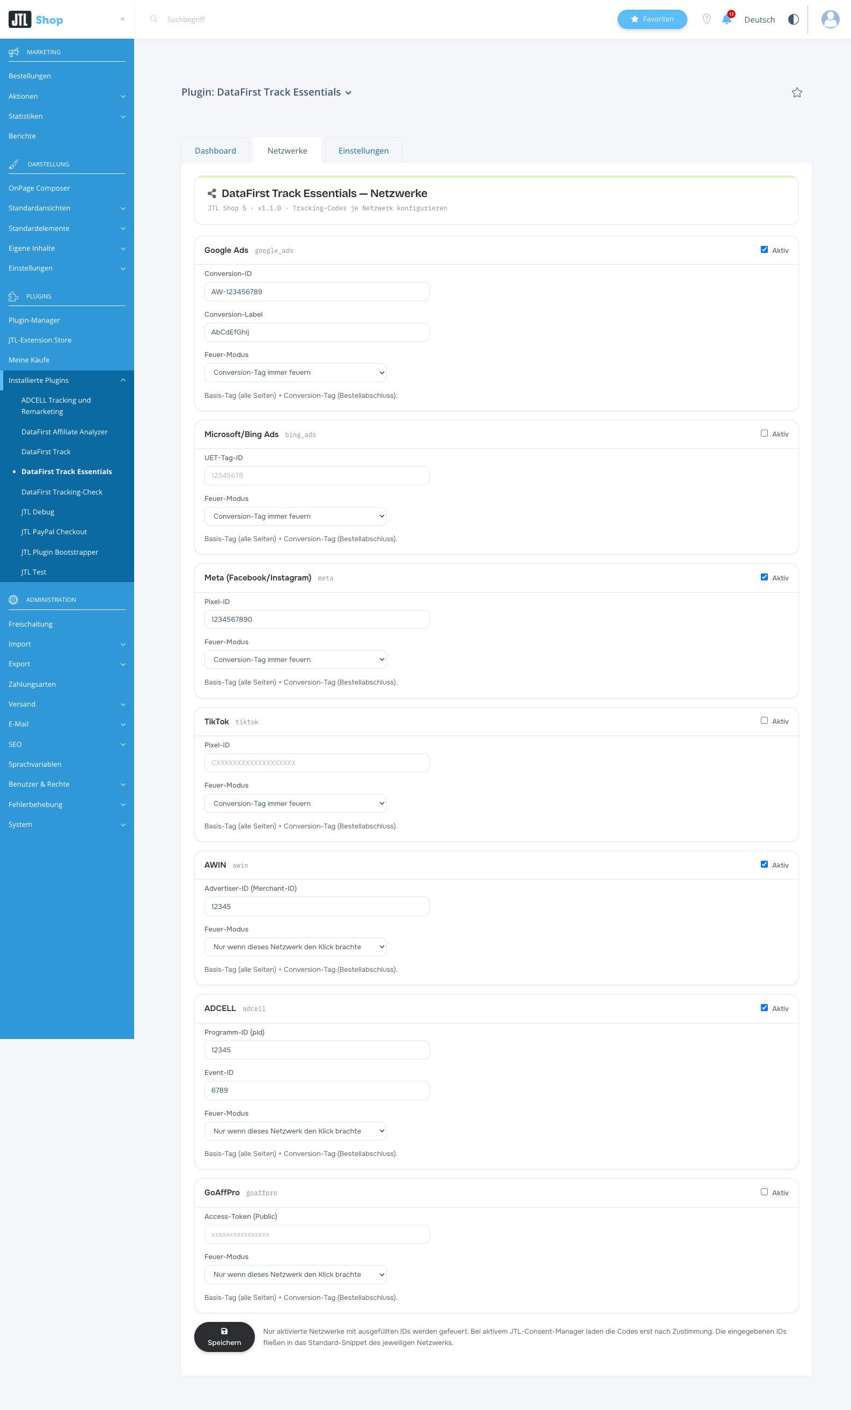Expand the Versand sidebar menu
The image size is (851, 1410).
(x=67, y=704)
